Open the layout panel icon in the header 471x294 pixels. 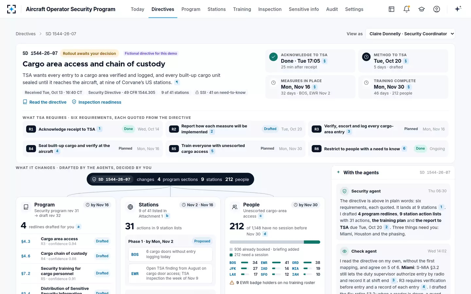point(392,9)
